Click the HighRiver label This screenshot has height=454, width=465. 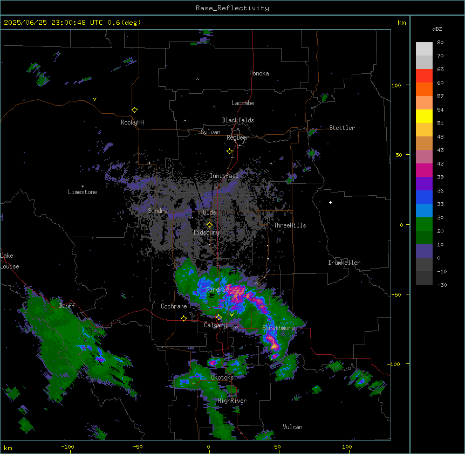click(x=232, y=401)
